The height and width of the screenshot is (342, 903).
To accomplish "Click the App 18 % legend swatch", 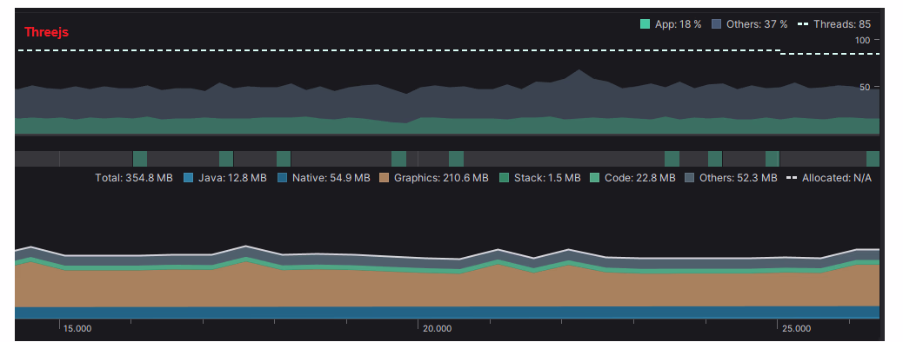I will (x=645, y=24).
